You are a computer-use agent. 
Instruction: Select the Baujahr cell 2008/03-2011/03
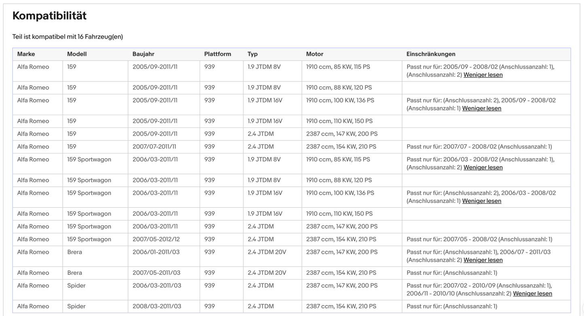click(157, 306)
